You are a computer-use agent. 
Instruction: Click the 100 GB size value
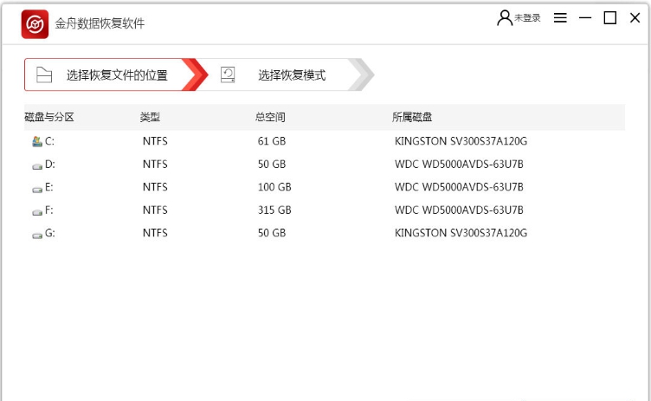coord(274,187)
